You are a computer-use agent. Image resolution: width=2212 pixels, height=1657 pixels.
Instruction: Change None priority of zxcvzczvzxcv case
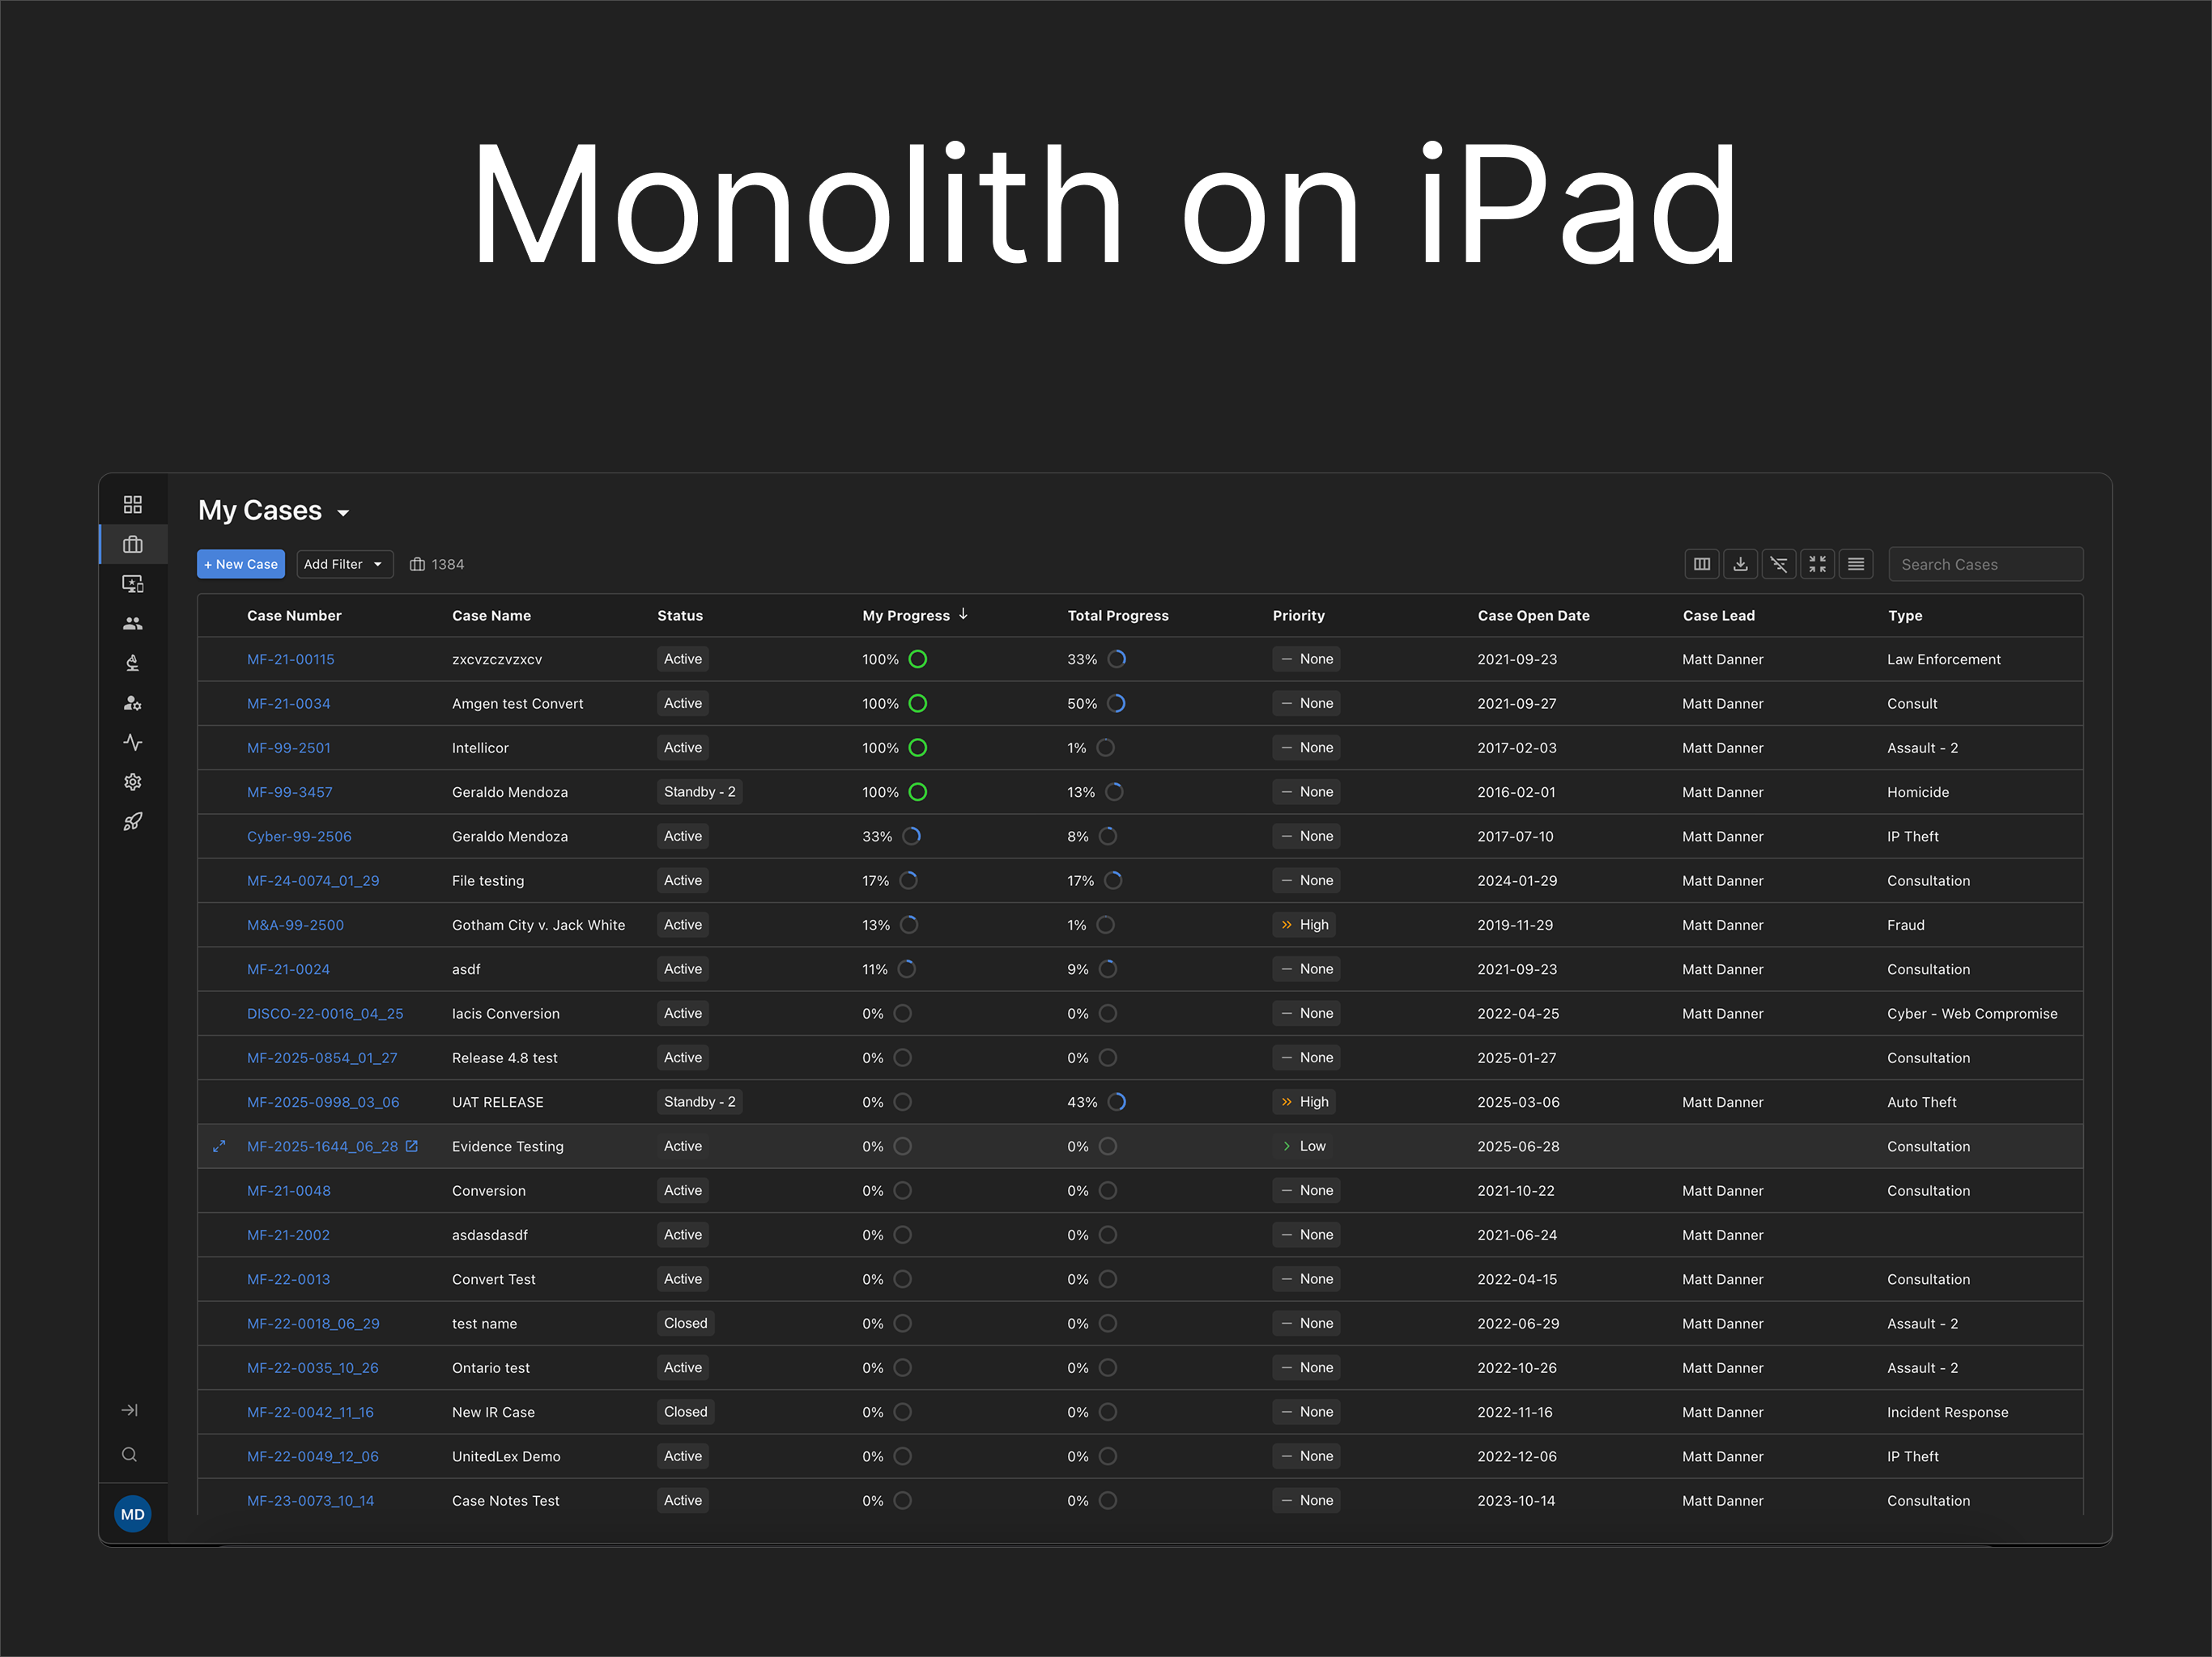point(1306,659)
